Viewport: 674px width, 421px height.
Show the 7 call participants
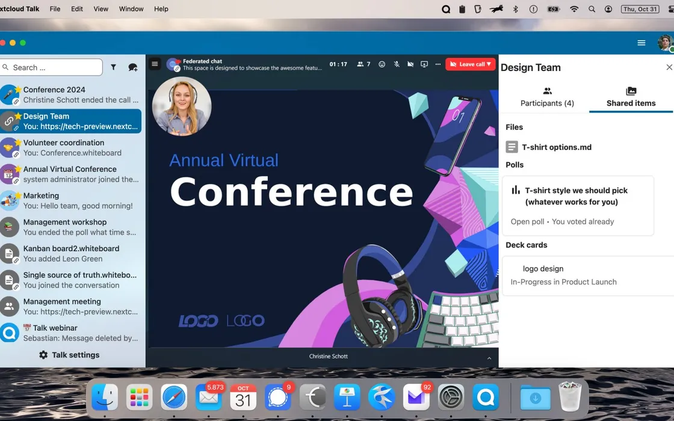click(363, 64)
